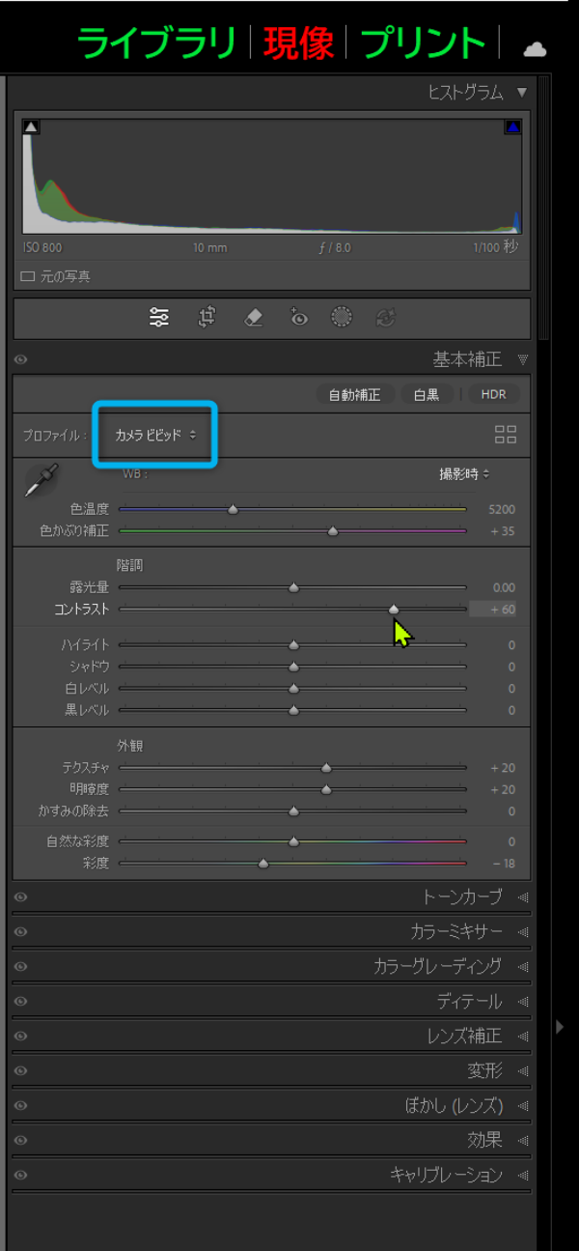Toggle highlight clipping indicator in histogram

(512, 127)
